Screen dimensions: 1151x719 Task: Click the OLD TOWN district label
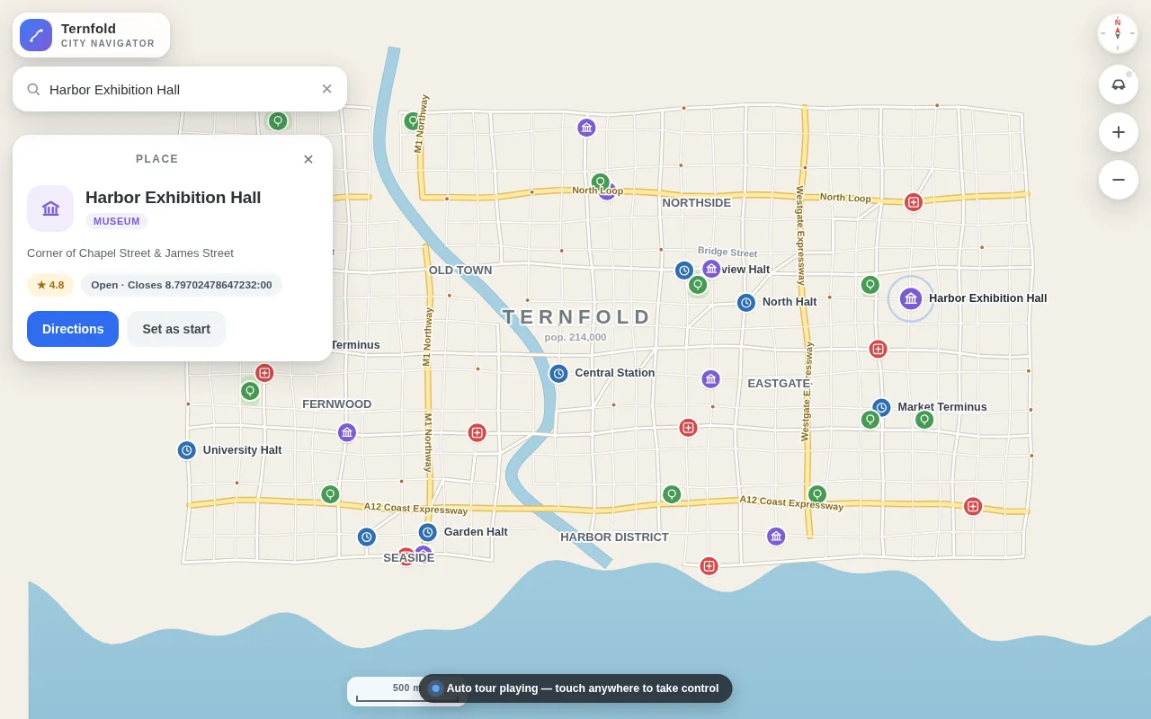click(x=460, y=271)
